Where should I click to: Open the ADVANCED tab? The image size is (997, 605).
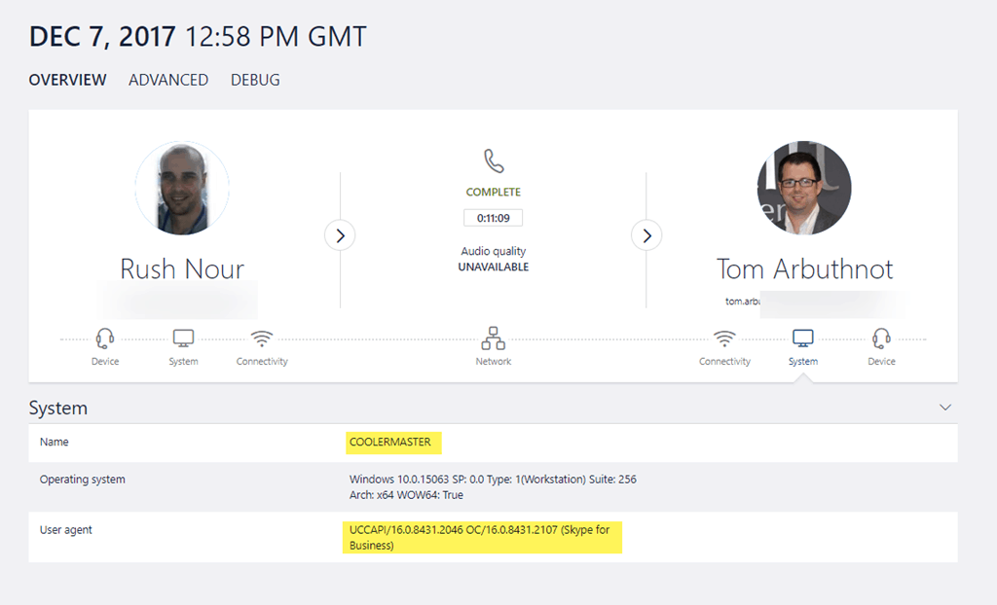[x=168, y=80]
